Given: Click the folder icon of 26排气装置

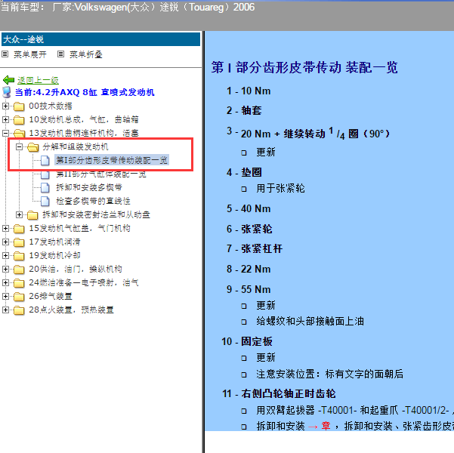Looking at the screenshot, I should click(x=19, y=297).
